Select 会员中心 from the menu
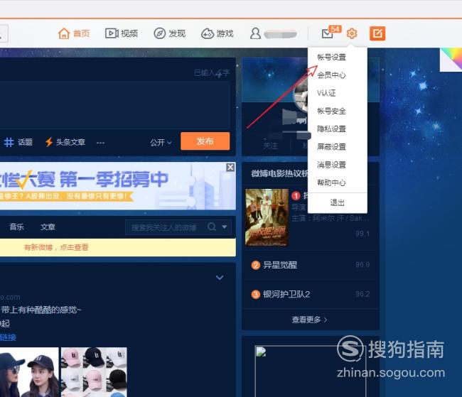 point(331,75)
